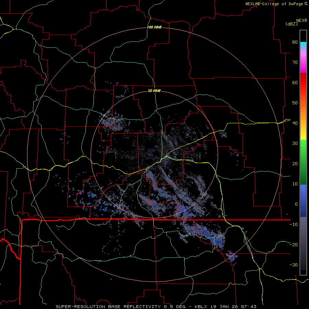Click the NEXR label at top right
The image size is (309, 309).
pyautogui.click(x=302, y=21)
